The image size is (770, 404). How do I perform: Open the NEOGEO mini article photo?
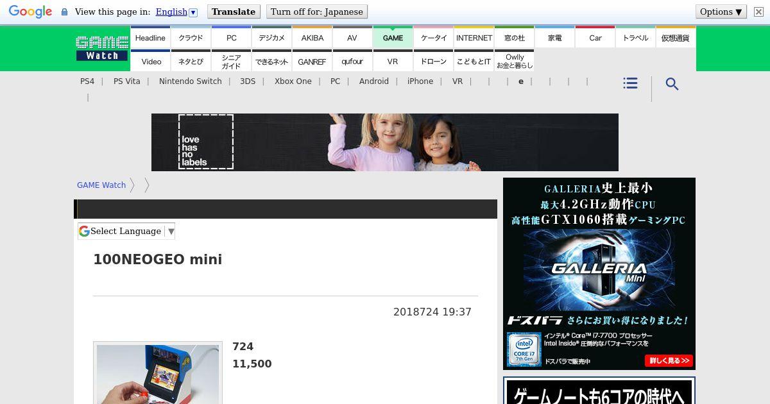pos(158,373)
